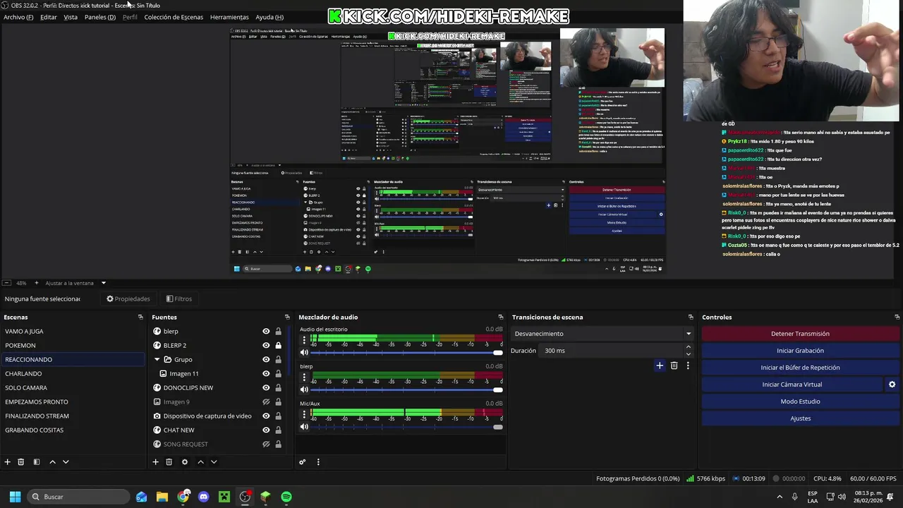
Task: Remove transition with trash icon
Action: tap(674, 365)
